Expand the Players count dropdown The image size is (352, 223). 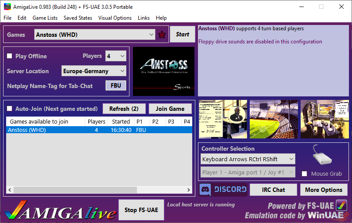[122, 56]
